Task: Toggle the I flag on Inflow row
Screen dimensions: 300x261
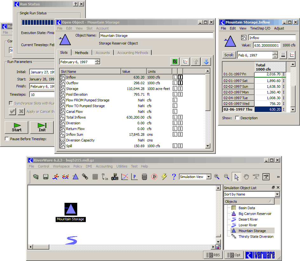Action: pos(180,77)
